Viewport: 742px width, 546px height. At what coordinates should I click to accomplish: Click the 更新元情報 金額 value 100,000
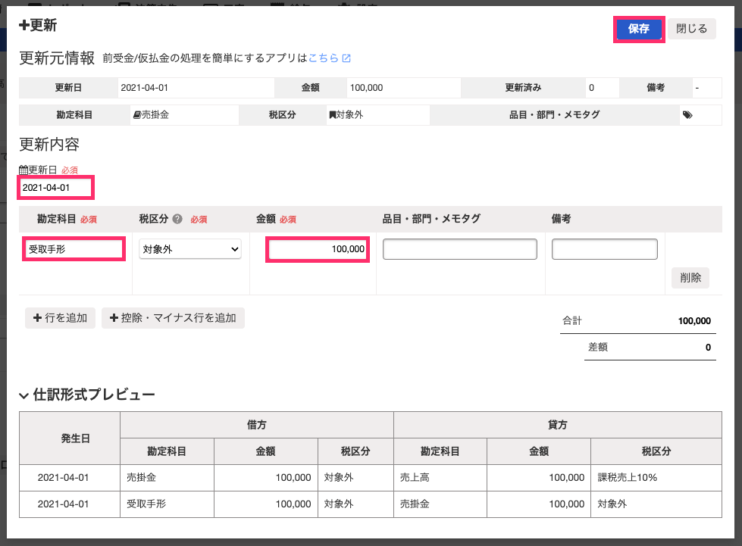[366, 87]
